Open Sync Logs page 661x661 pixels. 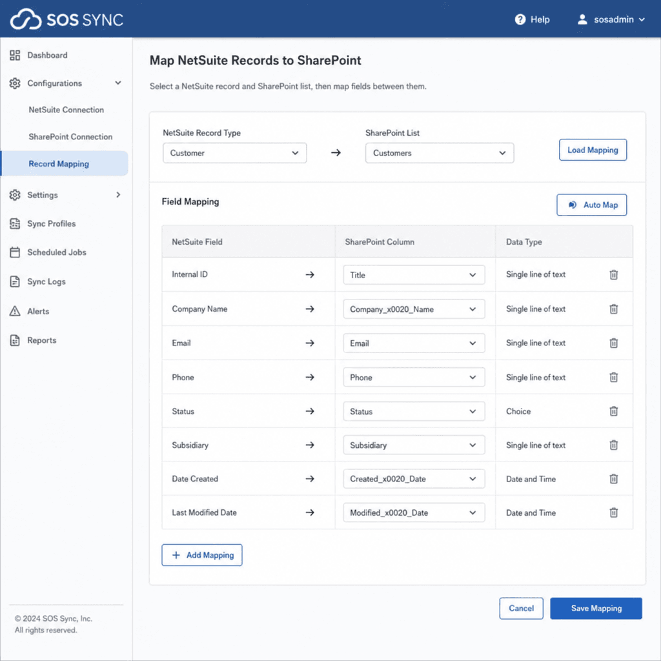click(46, 281)
